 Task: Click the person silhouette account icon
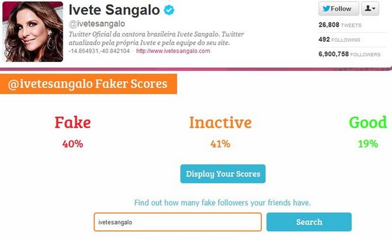pyautogui.click(x=367, y=8)
